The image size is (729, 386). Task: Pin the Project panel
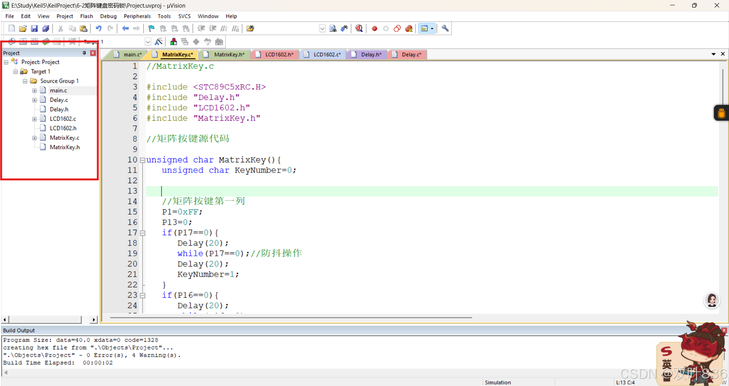(84, 53)
